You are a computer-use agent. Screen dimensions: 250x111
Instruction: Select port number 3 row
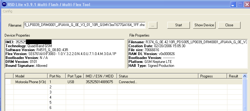tap(124, 92)
